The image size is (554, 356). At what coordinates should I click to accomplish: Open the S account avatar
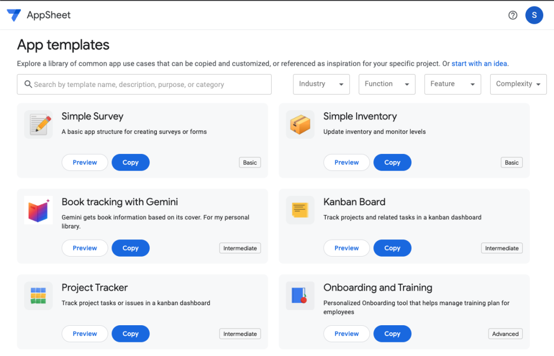point(534,15)
